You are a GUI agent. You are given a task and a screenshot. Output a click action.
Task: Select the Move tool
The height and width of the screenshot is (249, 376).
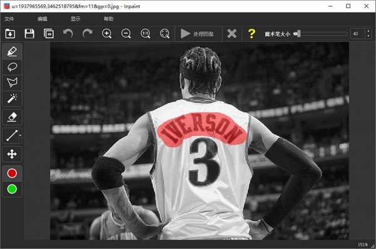[12, 154]
